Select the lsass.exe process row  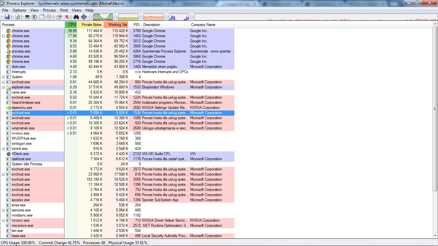pos(117,236)
